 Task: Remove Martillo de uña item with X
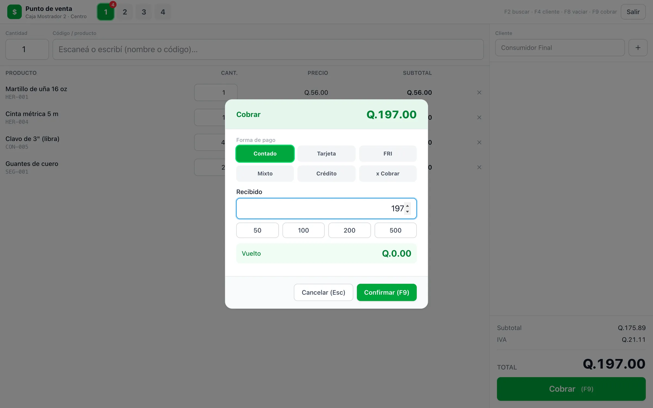coord(479,92)
